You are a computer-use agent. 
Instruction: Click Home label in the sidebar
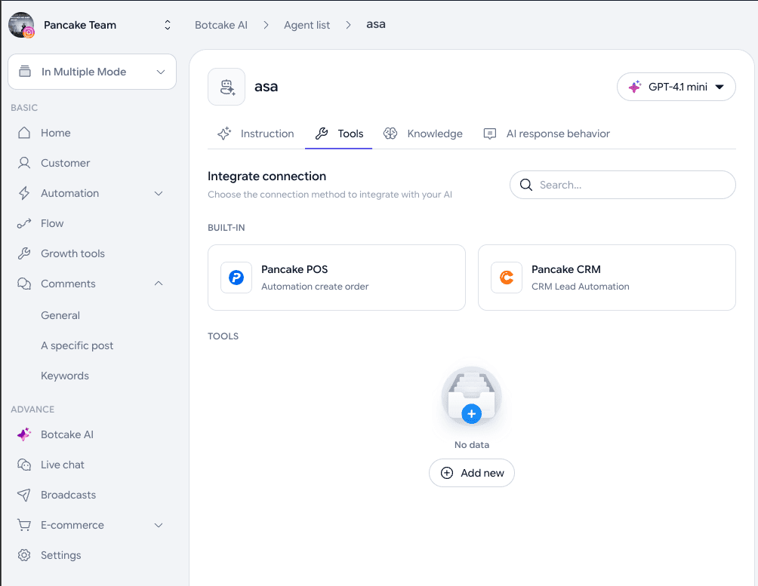pos(56,133)
